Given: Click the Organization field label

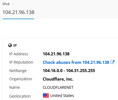Looking at the screenshot, I should tap(21, 79).
